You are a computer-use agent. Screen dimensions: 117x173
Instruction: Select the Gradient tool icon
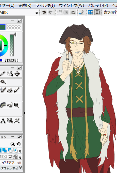(3, 105)
